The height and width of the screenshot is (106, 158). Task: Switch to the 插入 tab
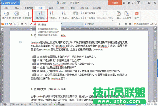[x=17, y=8]
